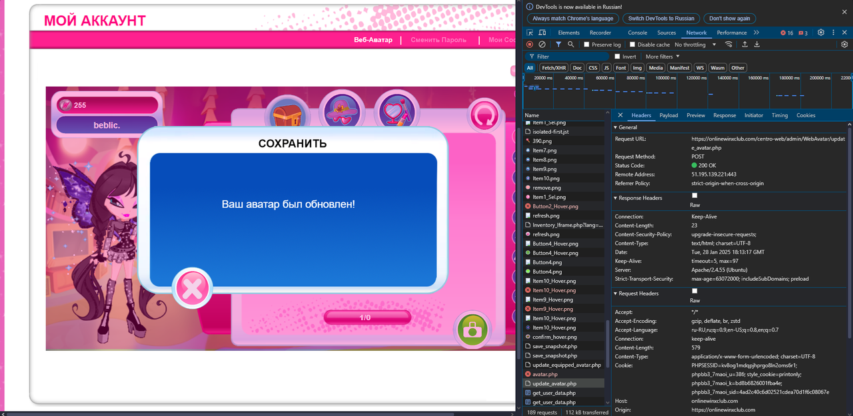This screenshot has height=416, width=853.
Task: Open the Cookies tab of request
Action: tap(806, 115)
